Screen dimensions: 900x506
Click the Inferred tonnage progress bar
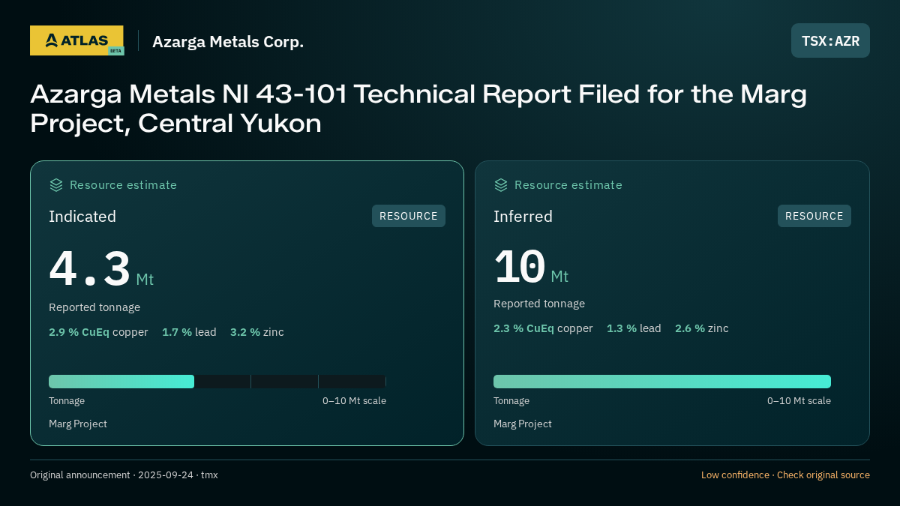(x=662, y=382)
